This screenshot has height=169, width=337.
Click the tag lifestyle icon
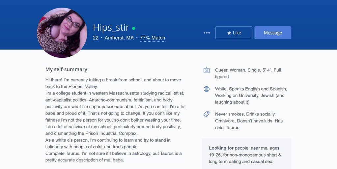pyautogui.click(x=207, y=114)
